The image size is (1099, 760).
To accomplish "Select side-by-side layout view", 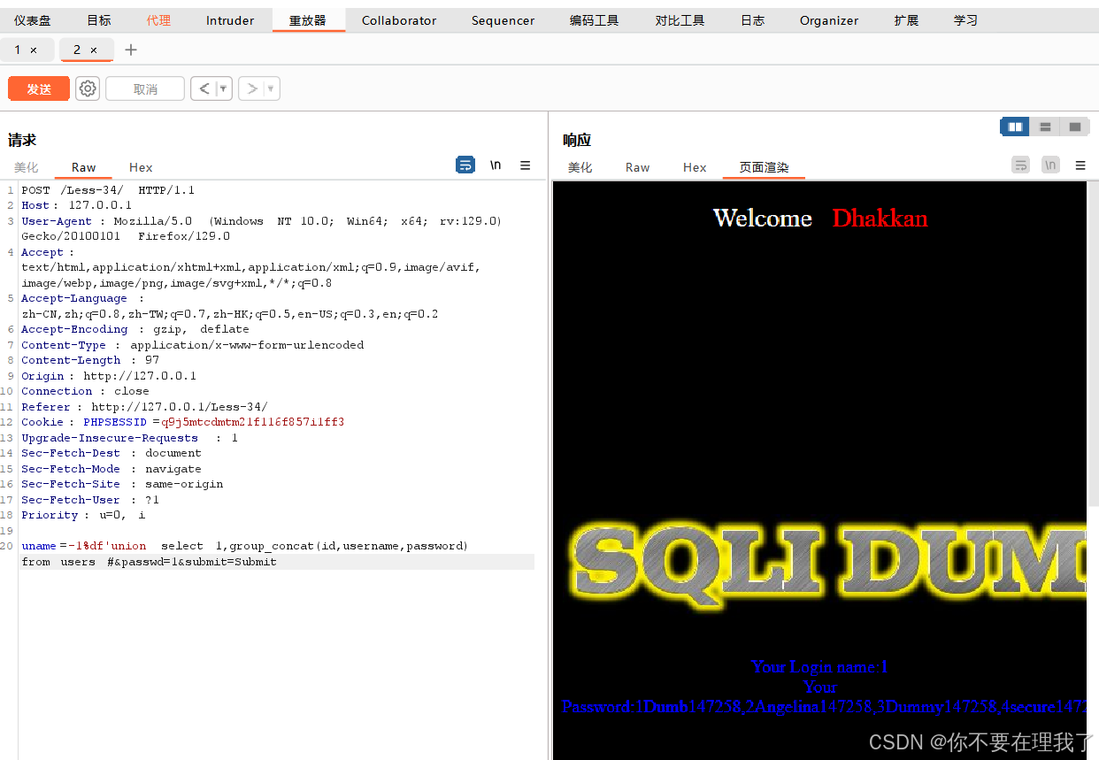I will tap(1015, 127).
